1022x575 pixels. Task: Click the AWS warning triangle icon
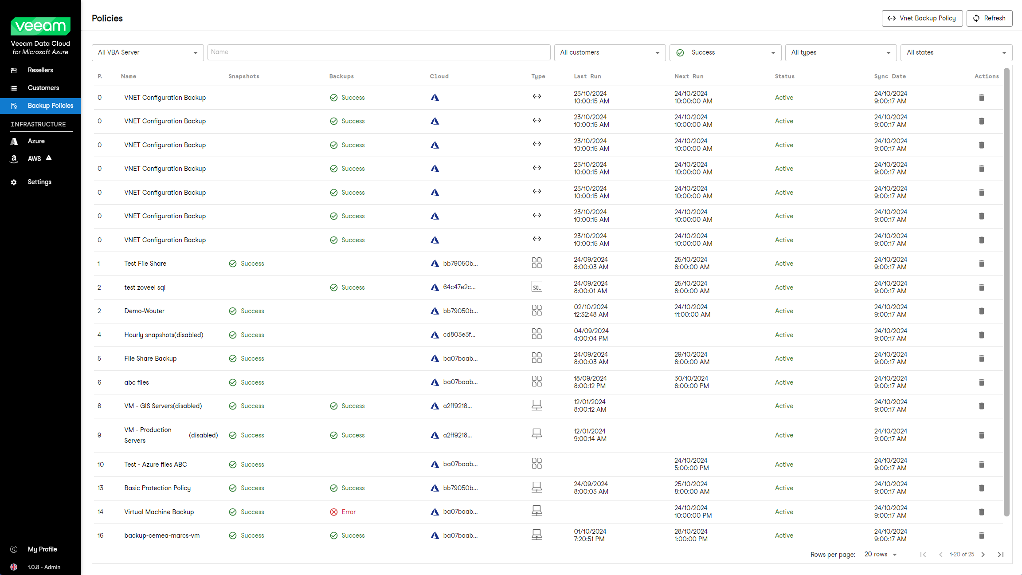click(x=49, y=158)
